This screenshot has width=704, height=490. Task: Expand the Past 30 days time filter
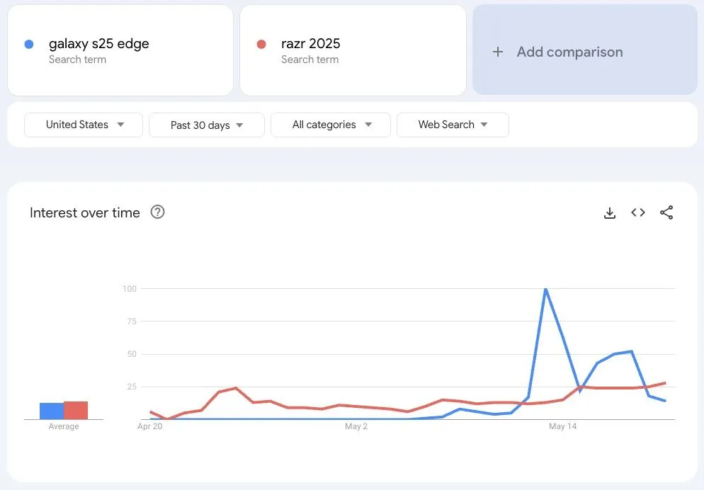click(x=206, y=125)
